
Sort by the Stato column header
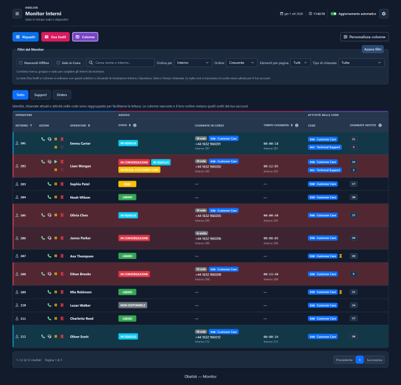coord(125,125)
